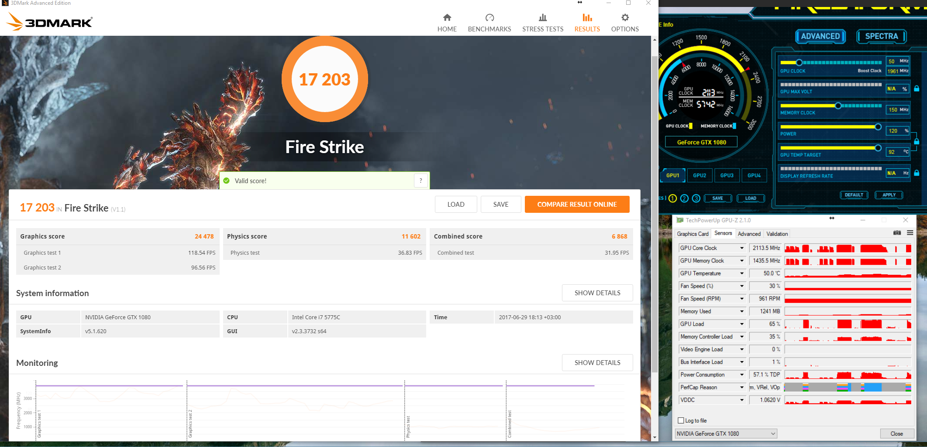The width and height of the screenshot is (927, 447).
Task: Go to the 3DMark Home page
Action: click(x=447, y=23)
